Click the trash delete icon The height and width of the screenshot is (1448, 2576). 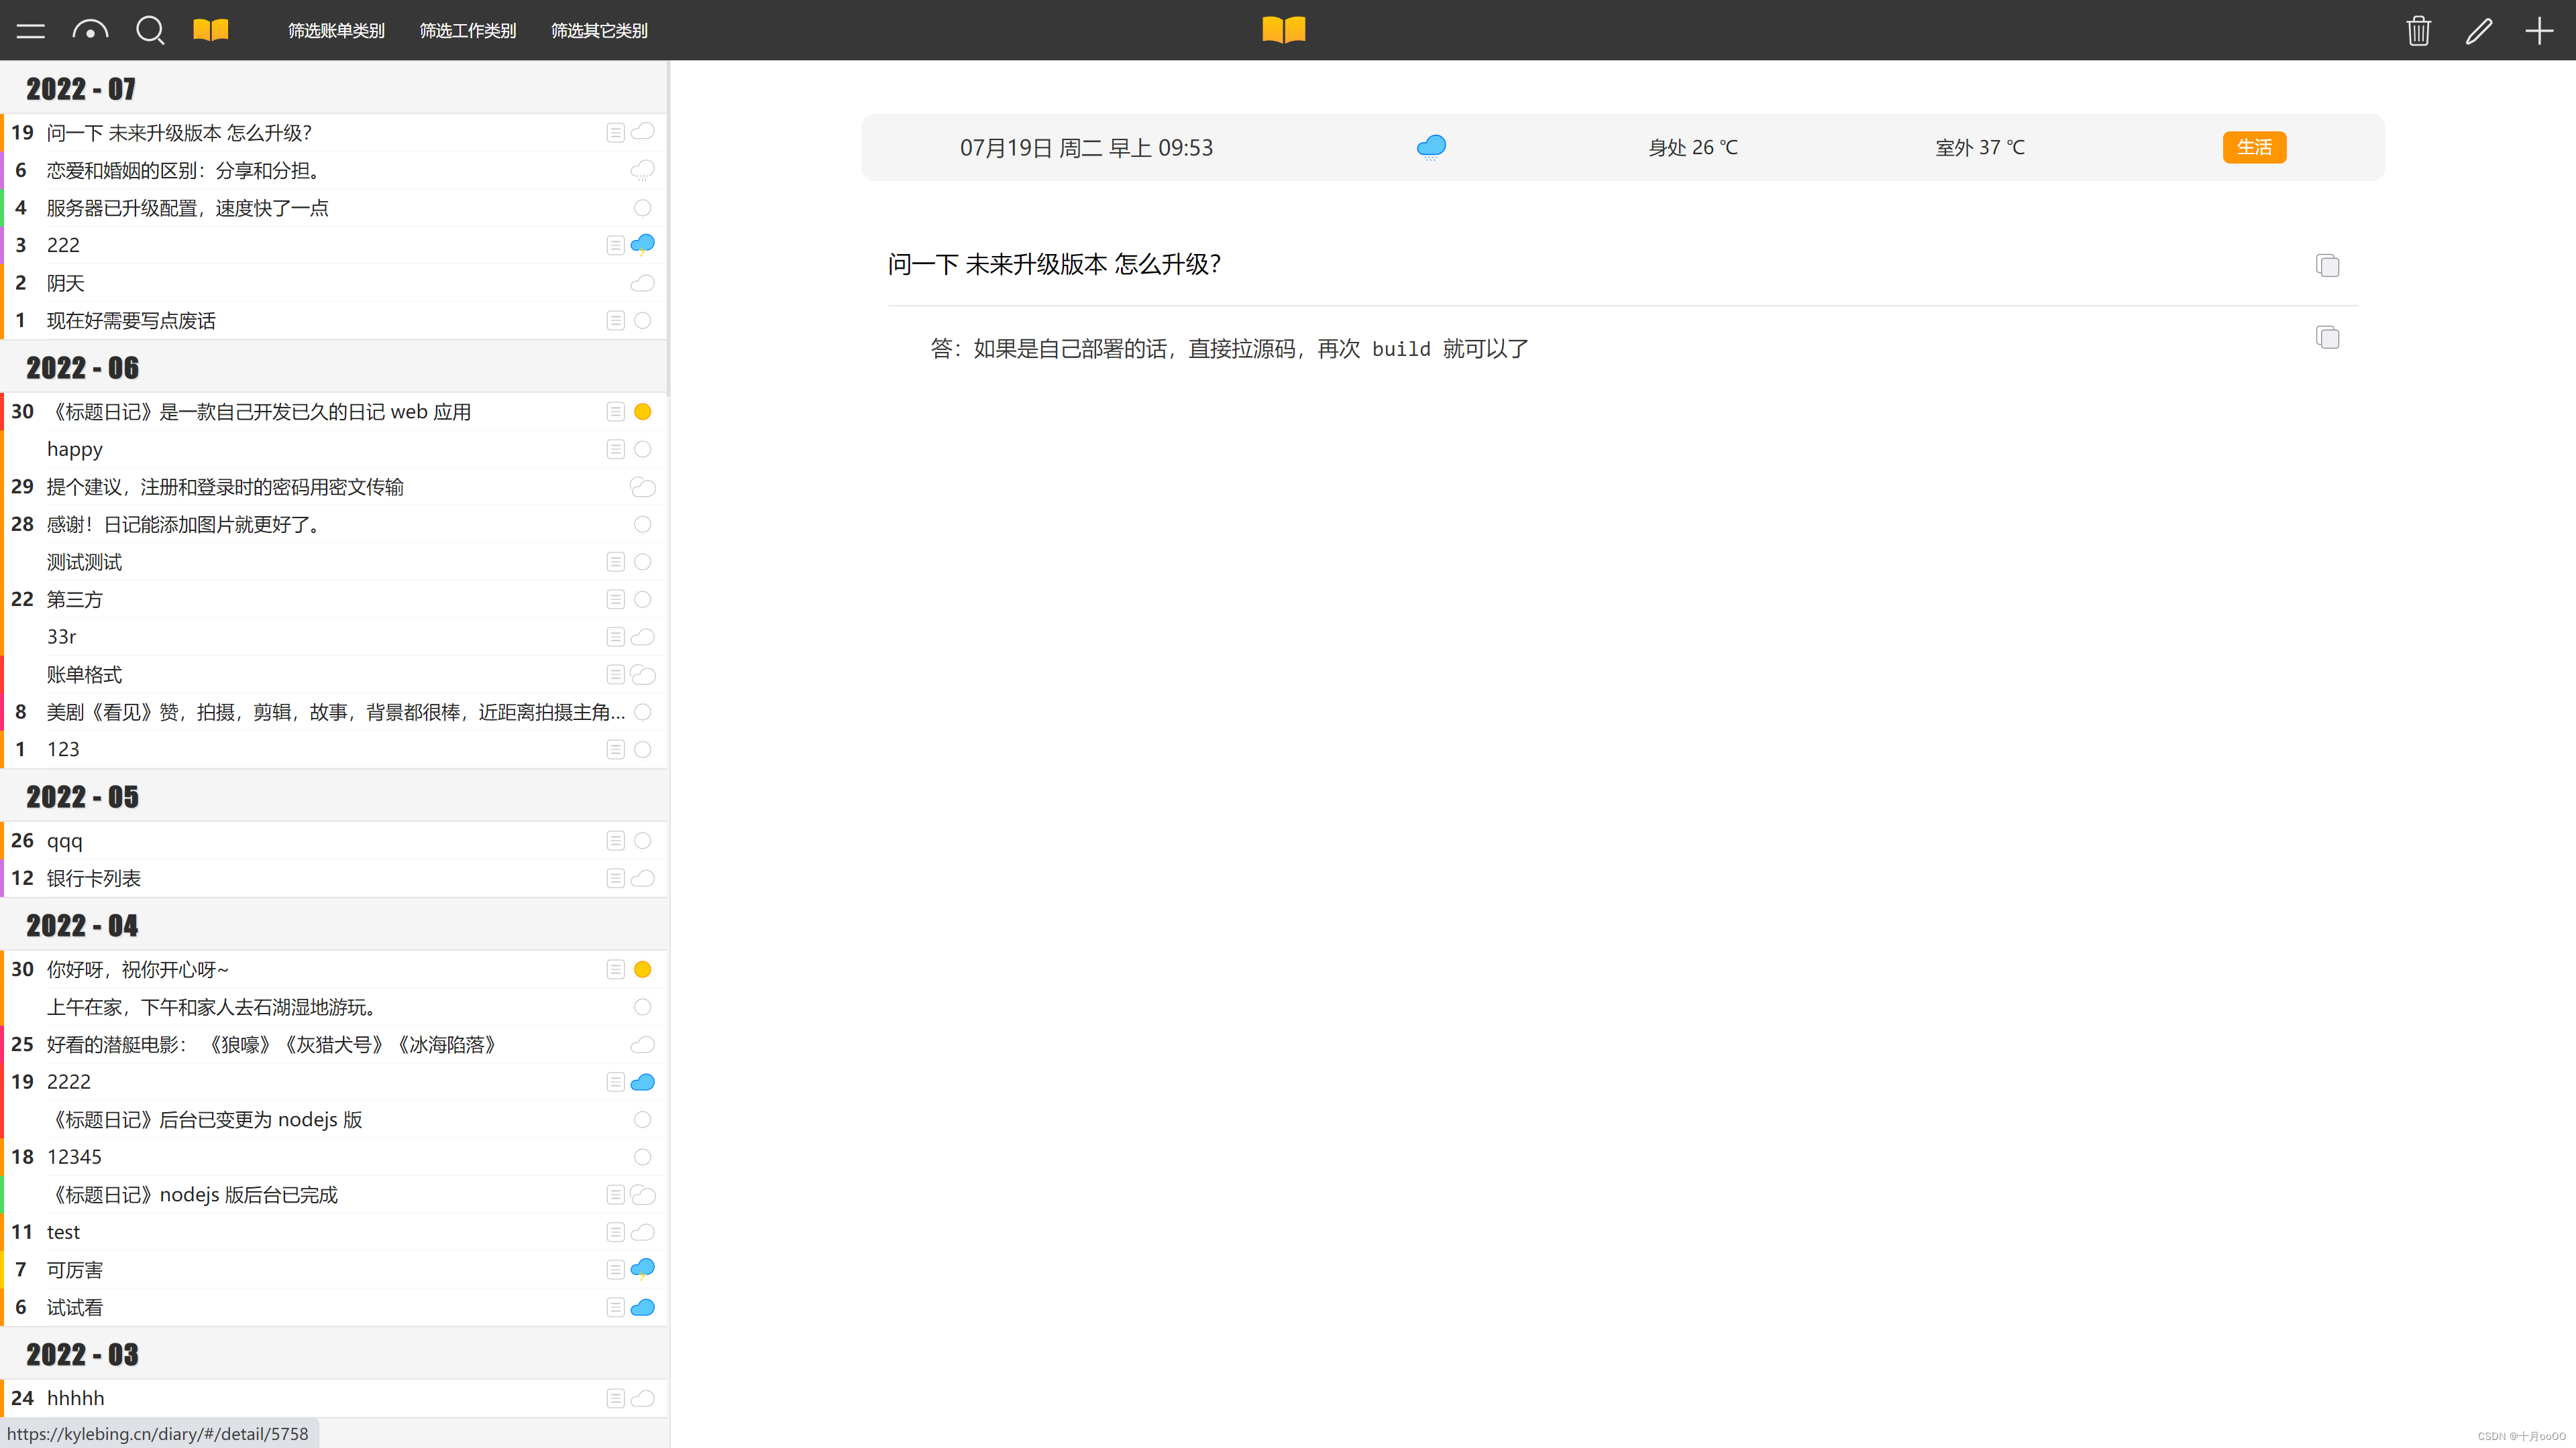tap(2418, 31)
